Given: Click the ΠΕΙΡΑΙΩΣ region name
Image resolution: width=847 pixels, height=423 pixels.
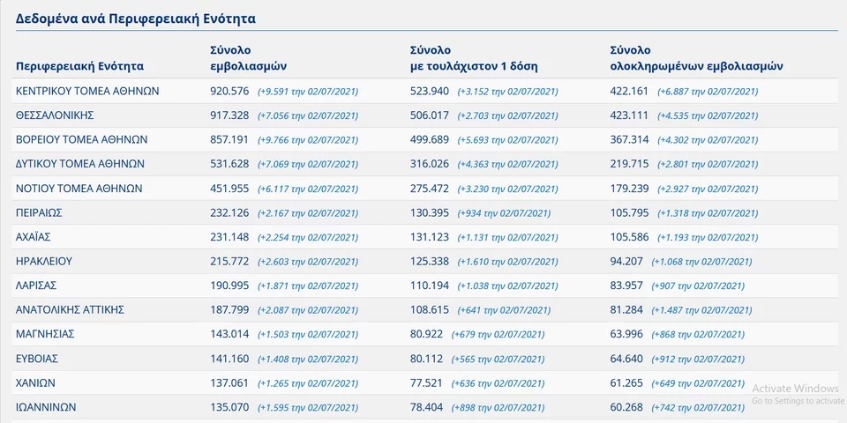Looking at the screenshot, I should point(39,213).
